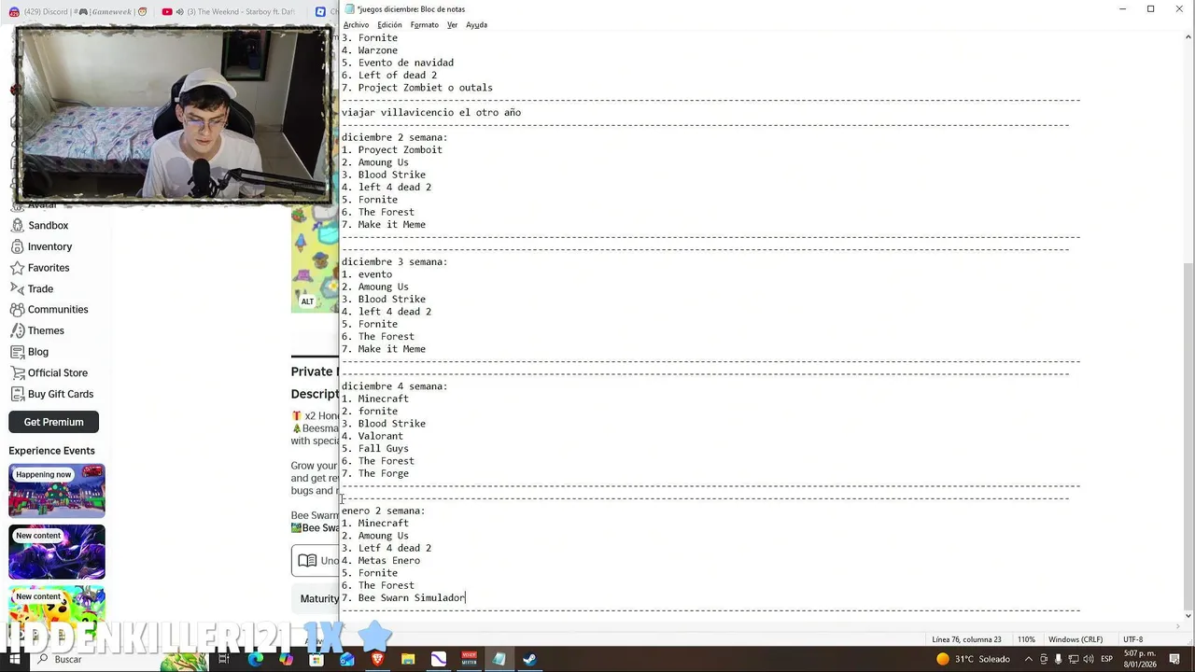1195x672 pixels.
Task: Click the Themes icon in Roblox sidebar
Action: [17, 330]
